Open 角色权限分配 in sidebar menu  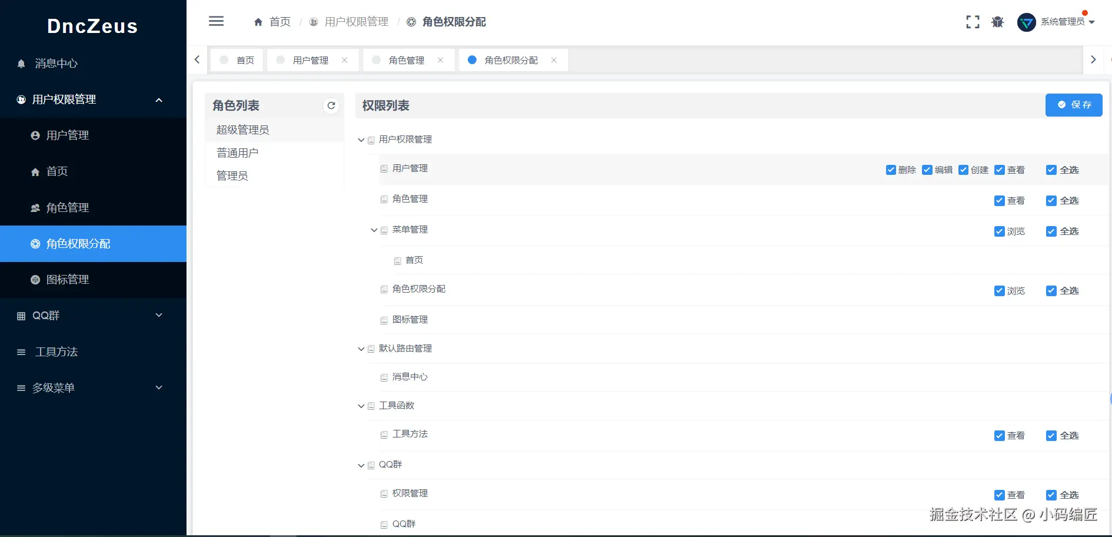93,244
